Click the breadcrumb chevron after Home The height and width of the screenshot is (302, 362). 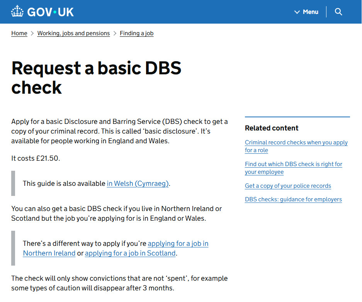[x=32, y=33]
